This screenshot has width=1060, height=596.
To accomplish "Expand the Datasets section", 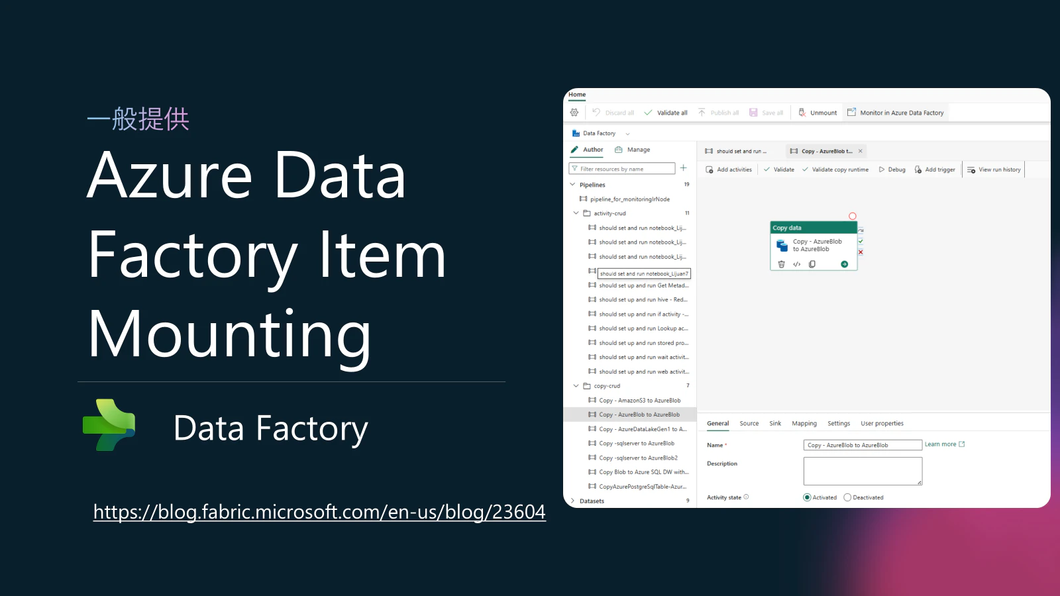I will (572, 501).
